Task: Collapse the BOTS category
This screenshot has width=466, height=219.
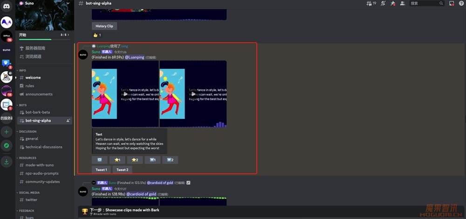Action: pyautogui.click(x=22, y=105)
